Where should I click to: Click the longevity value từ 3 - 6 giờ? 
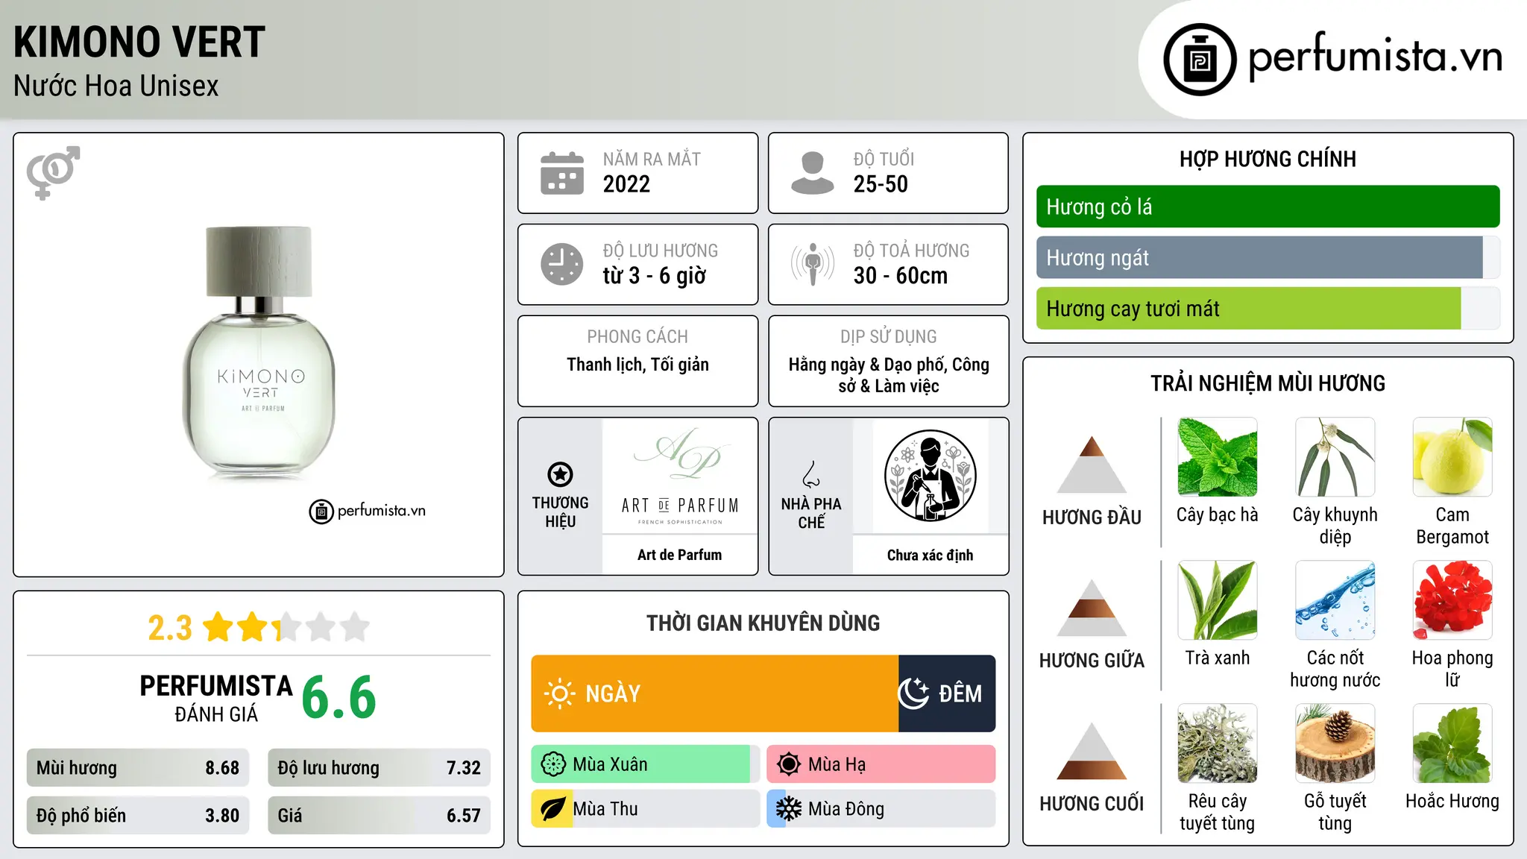[x=655, y=276]
